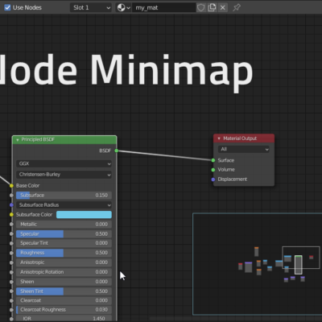Click the Base Color input socket
This screenshot has height=322, width=322.
point(11,186)
